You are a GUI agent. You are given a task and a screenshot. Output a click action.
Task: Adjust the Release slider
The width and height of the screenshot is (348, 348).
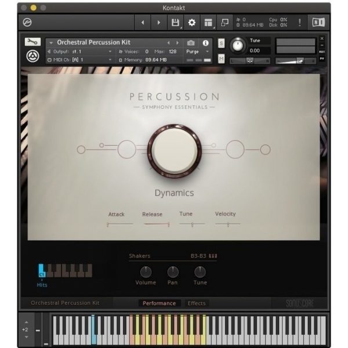pos(157,224)
